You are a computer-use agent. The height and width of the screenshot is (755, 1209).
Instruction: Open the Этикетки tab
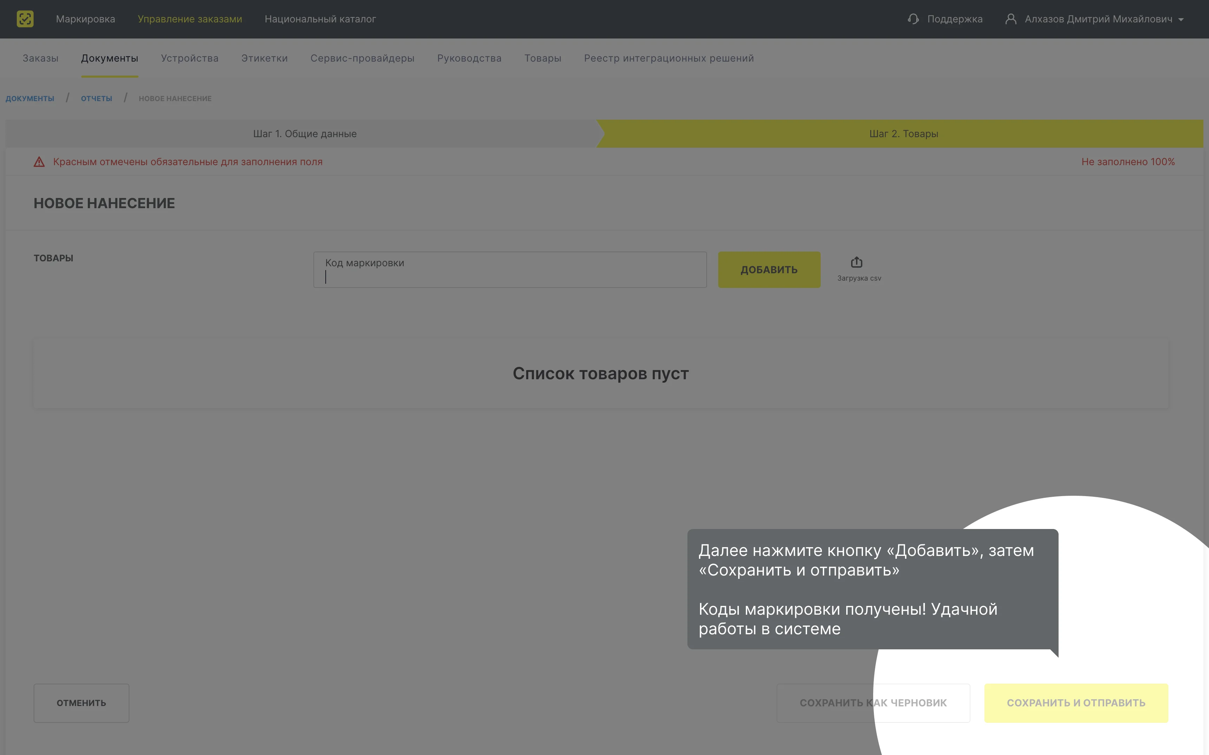point(264,58)
